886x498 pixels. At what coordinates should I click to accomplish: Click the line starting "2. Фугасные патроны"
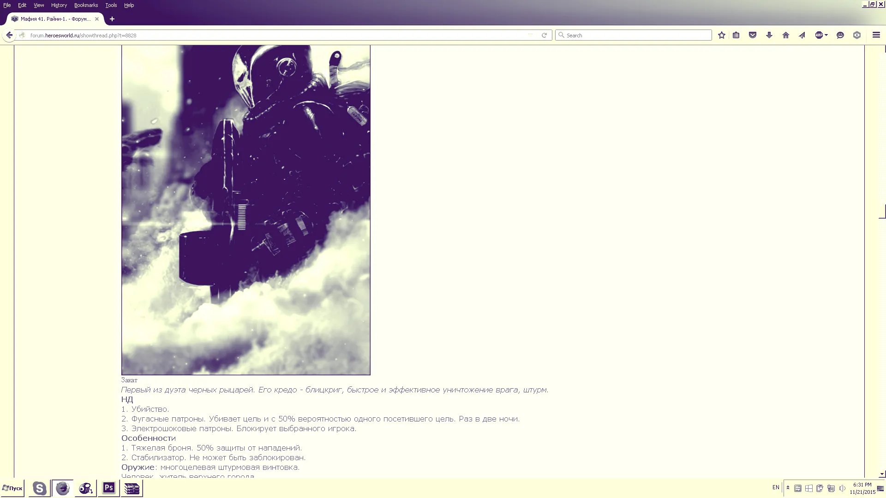click(320, 419)
